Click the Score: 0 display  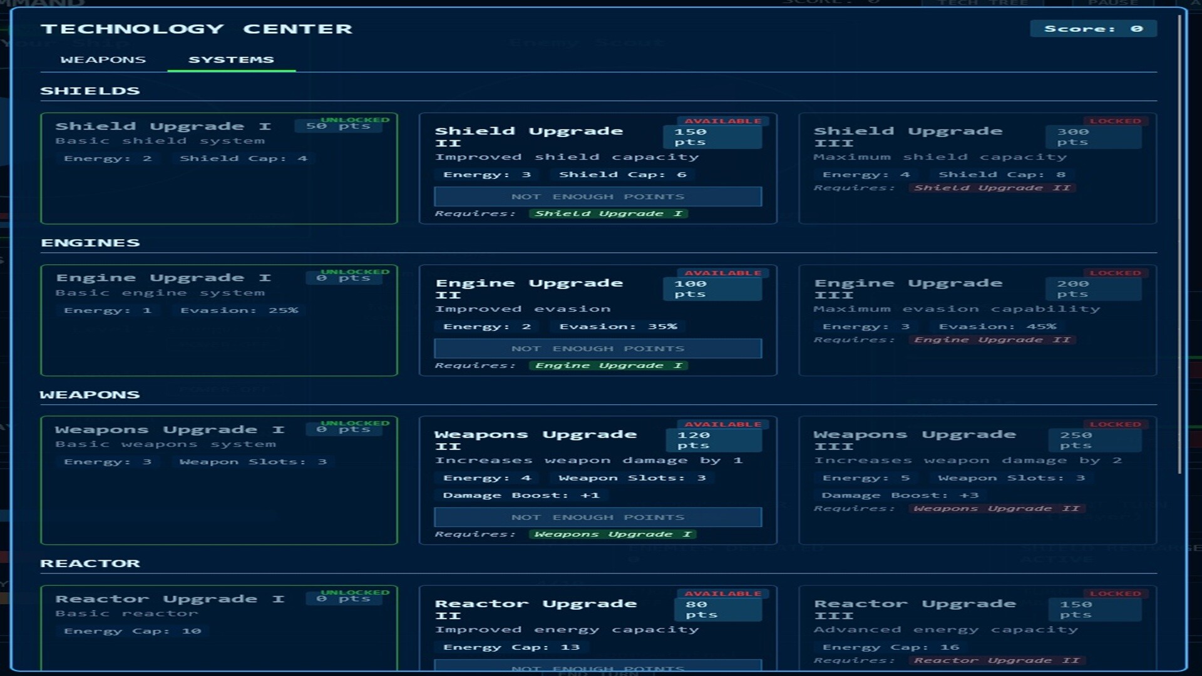click(x=1094, y=28)
